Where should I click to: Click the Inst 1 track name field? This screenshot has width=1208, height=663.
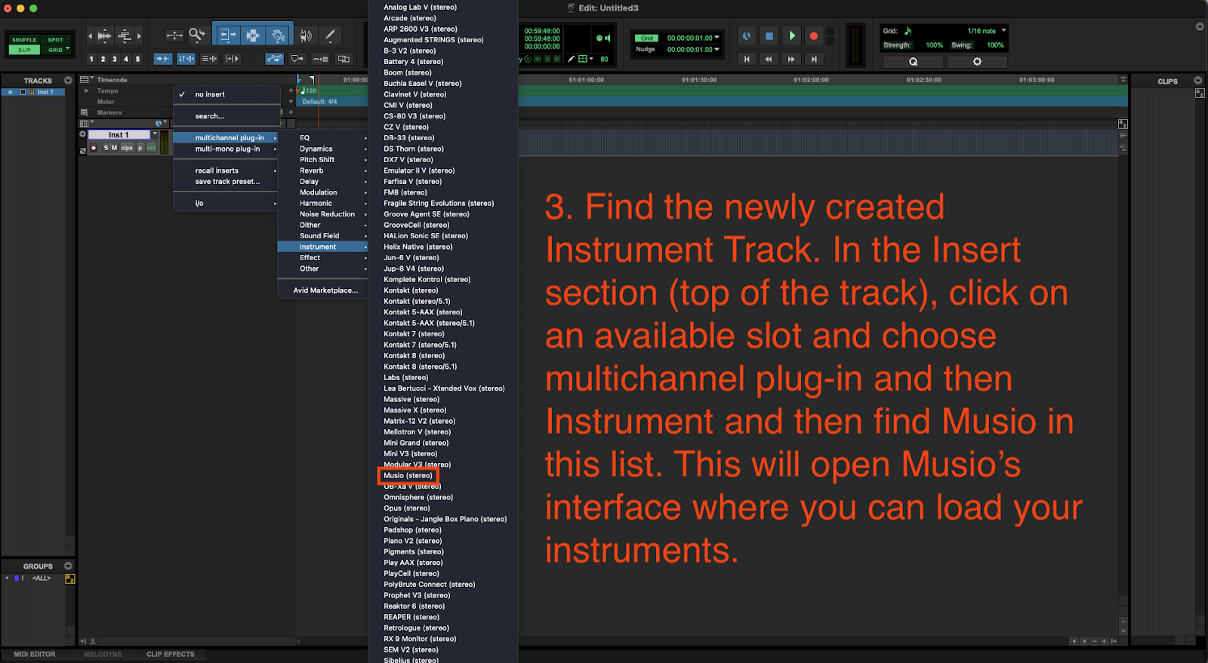(119, 135)
